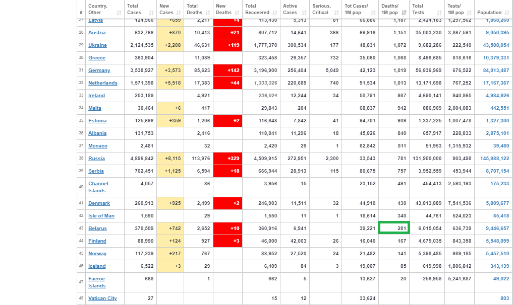Open the Belarus country link

97,228
